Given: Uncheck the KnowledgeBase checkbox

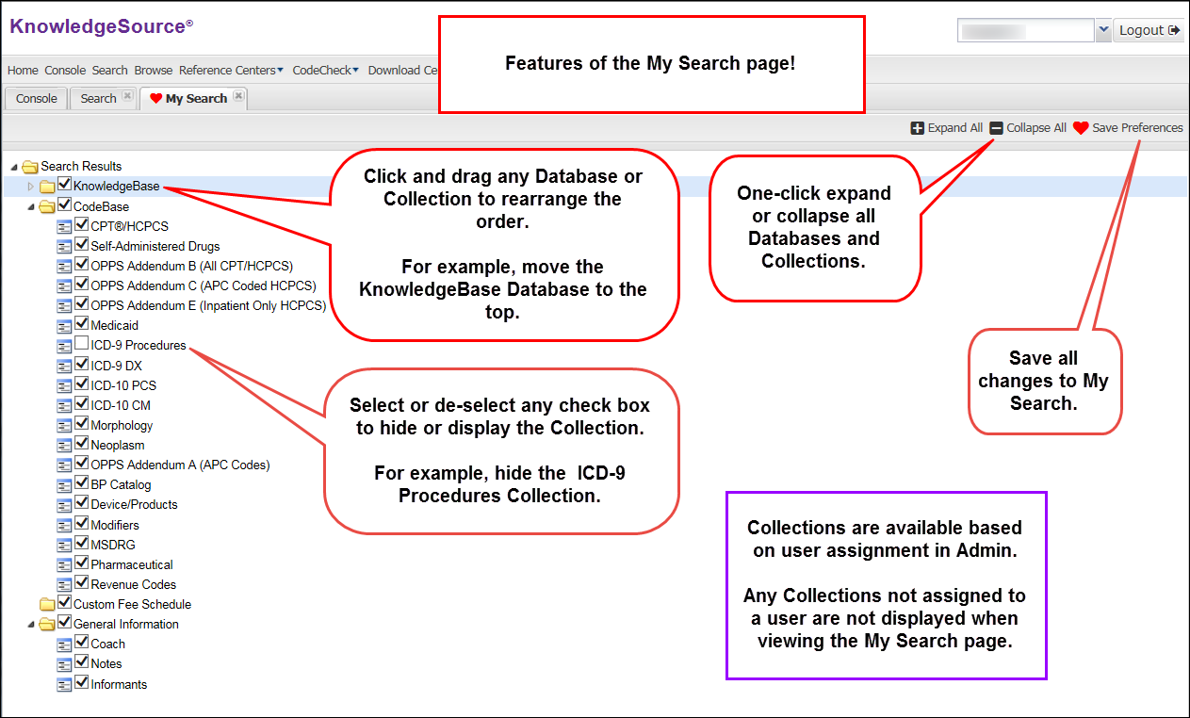Looking at the screenshot, I should (x=65, y=186).
